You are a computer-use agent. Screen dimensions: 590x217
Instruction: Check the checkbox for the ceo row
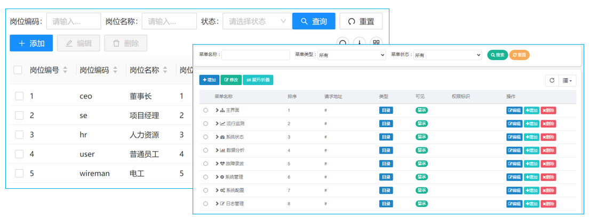[19, 96]
